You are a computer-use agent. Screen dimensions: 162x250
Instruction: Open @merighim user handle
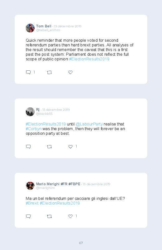(45, 188)
